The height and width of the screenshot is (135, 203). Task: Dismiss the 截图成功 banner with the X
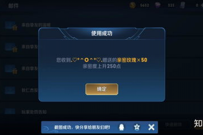pyautogui.click(x=151, y=127)
